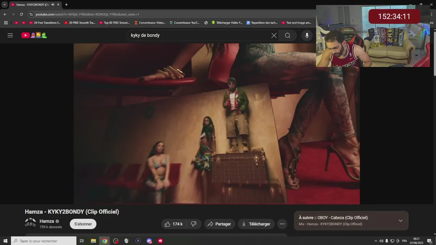Expand the tab search dropdown arrow
This screenshot has height=245, width=436.
coord(4,5)
